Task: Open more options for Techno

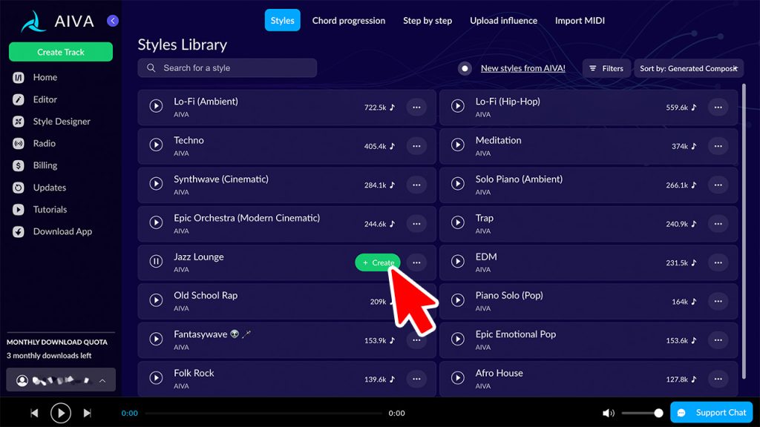Action: pos(416,146)
